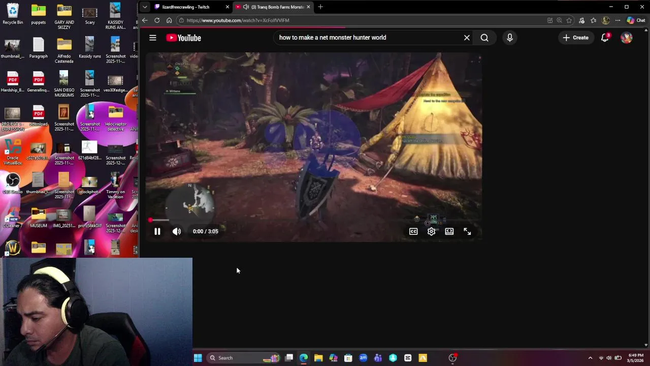
Task: Reload the current page
Action: (157, 20)
